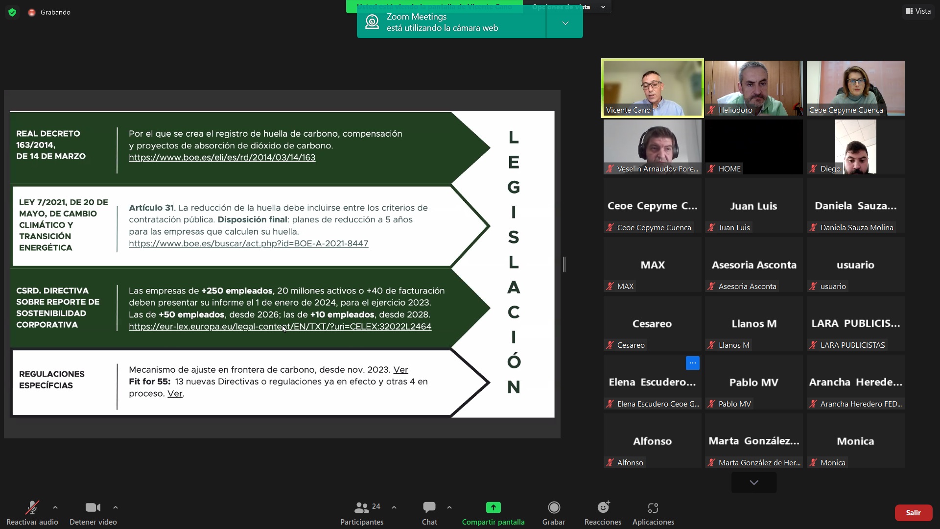940x529 pixels.
Task: Click the more options button on Elena Escudero's tile
Action: [x=692, y=363]
